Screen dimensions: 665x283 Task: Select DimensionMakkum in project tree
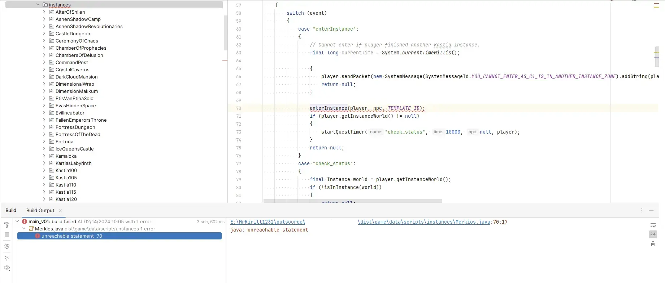77,91
